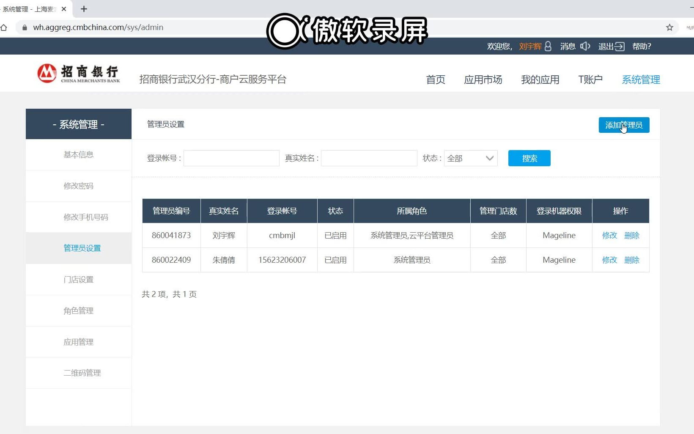This screenshot has height=434, width=694.
Task: Open 门店设置 in the sidebar
Action: coord(79,280)
